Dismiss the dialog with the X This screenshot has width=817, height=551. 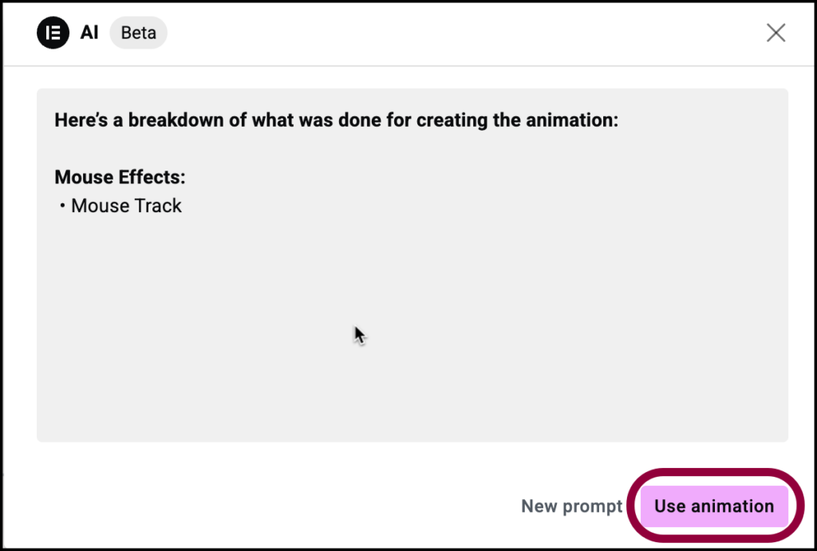(x=775, y=33)
